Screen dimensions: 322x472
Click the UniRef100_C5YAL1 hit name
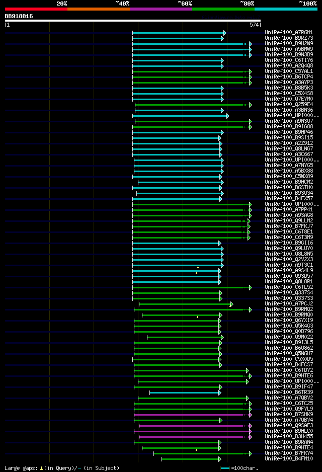pyautogui.click(x=289, y=71)
